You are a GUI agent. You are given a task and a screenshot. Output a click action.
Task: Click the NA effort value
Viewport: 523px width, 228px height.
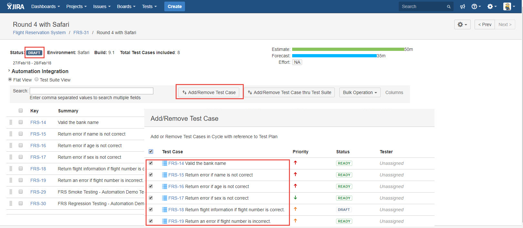297,62
